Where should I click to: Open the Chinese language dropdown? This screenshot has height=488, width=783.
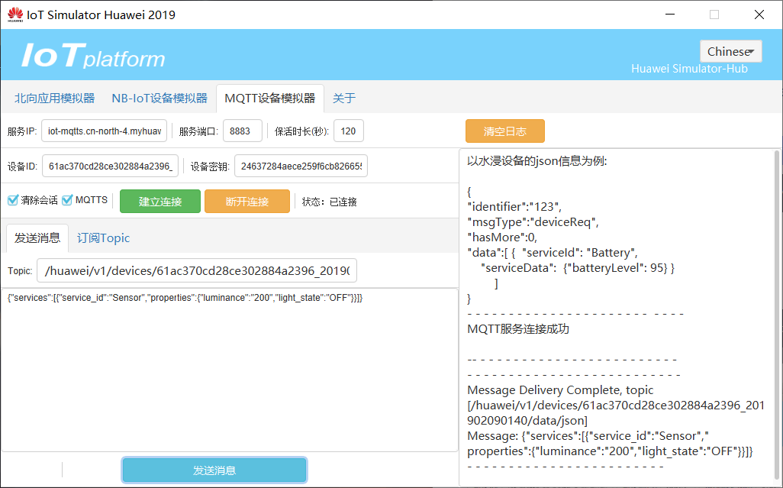730,51
